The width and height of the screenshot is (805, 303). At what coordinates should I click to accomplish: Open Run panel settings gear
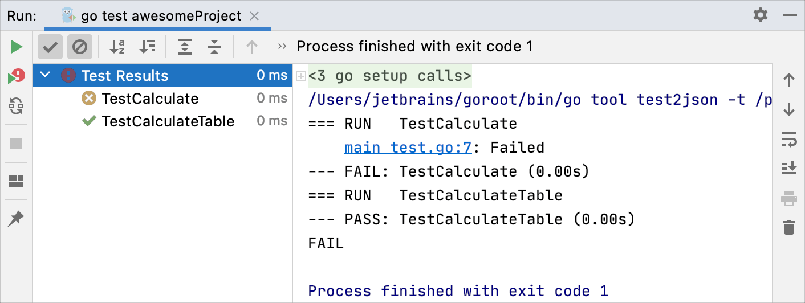click(x=761, y=15)
